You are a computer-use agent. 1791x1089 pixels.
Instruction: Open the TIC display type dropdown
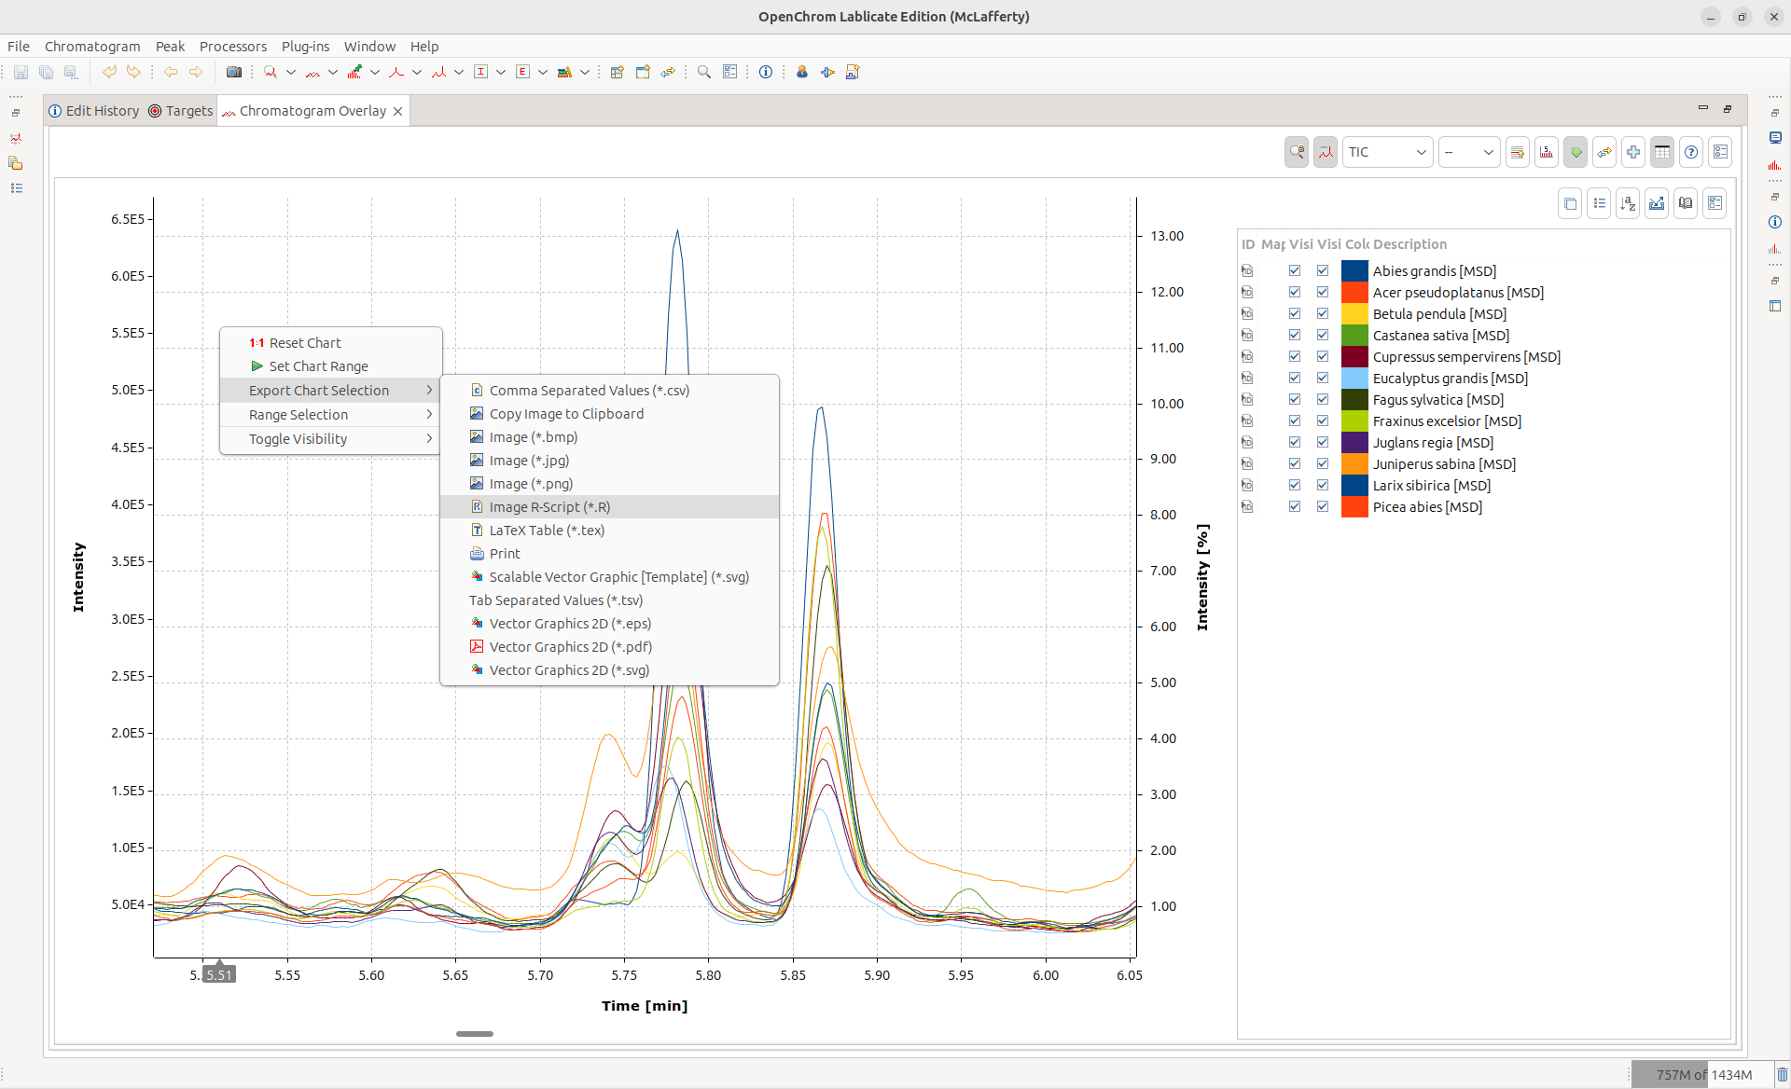1387,152
